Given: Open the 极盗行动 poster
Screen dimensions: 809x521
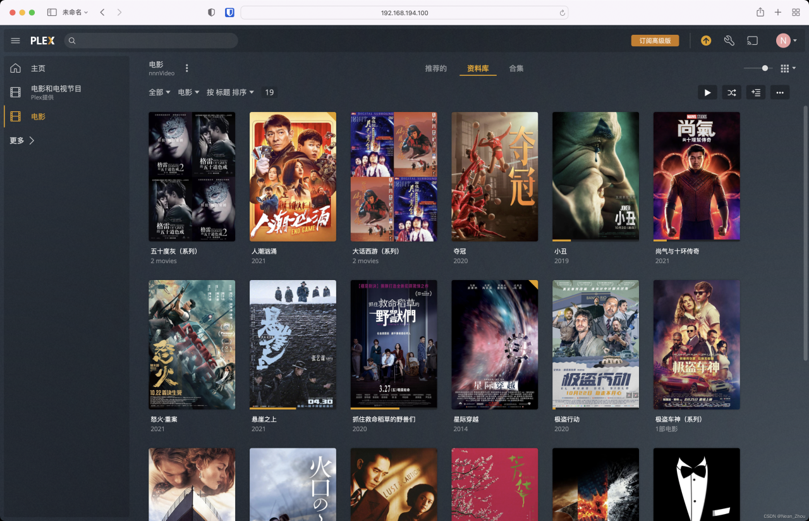Looking at the screenshot, I should coord(595,345).
